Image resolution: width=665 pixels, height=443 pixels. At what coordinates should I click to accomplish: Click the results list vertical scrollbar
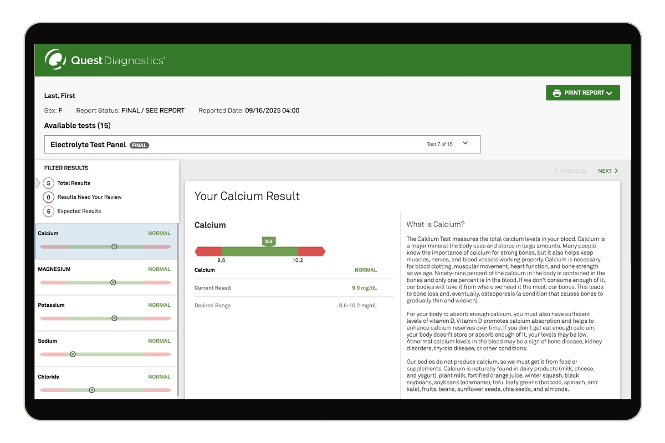click(177, 310)
